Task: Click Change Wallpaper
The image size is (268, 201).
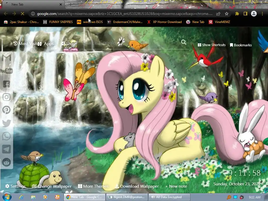Action: point(52,186)
